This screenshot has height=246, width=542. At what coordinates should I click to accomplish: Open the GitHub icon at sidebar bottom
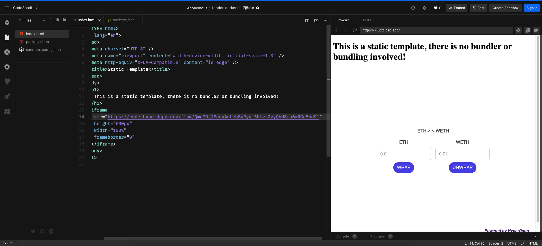pyautogui.click(x=42, y=231)
